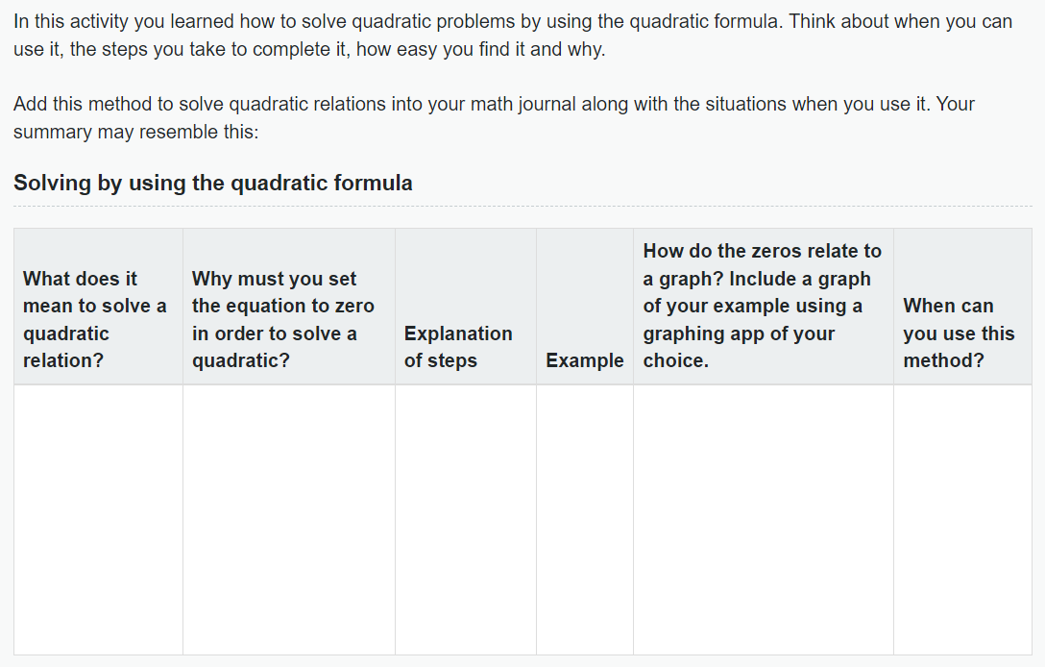Screen dimensions: 1045x667
Task: Click empty cell under 'When can you use'
Action: (962, 520)
